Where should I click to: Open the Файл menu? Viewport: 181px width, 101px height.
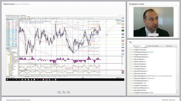pyautogui.click(x=8, y=17)
